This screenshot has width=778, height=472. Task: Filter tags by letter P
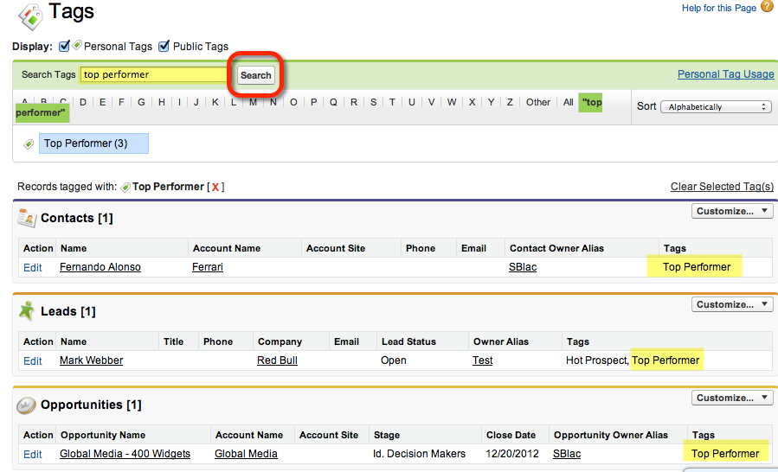(x=313, y=102)
